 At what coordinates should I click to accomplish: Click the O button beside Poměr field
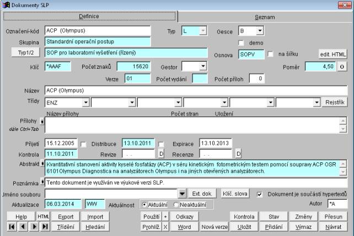342,67
